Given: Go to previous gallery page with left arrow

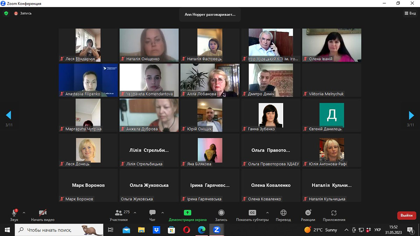Looking at the screenshot, I should [x=9, y=115].
